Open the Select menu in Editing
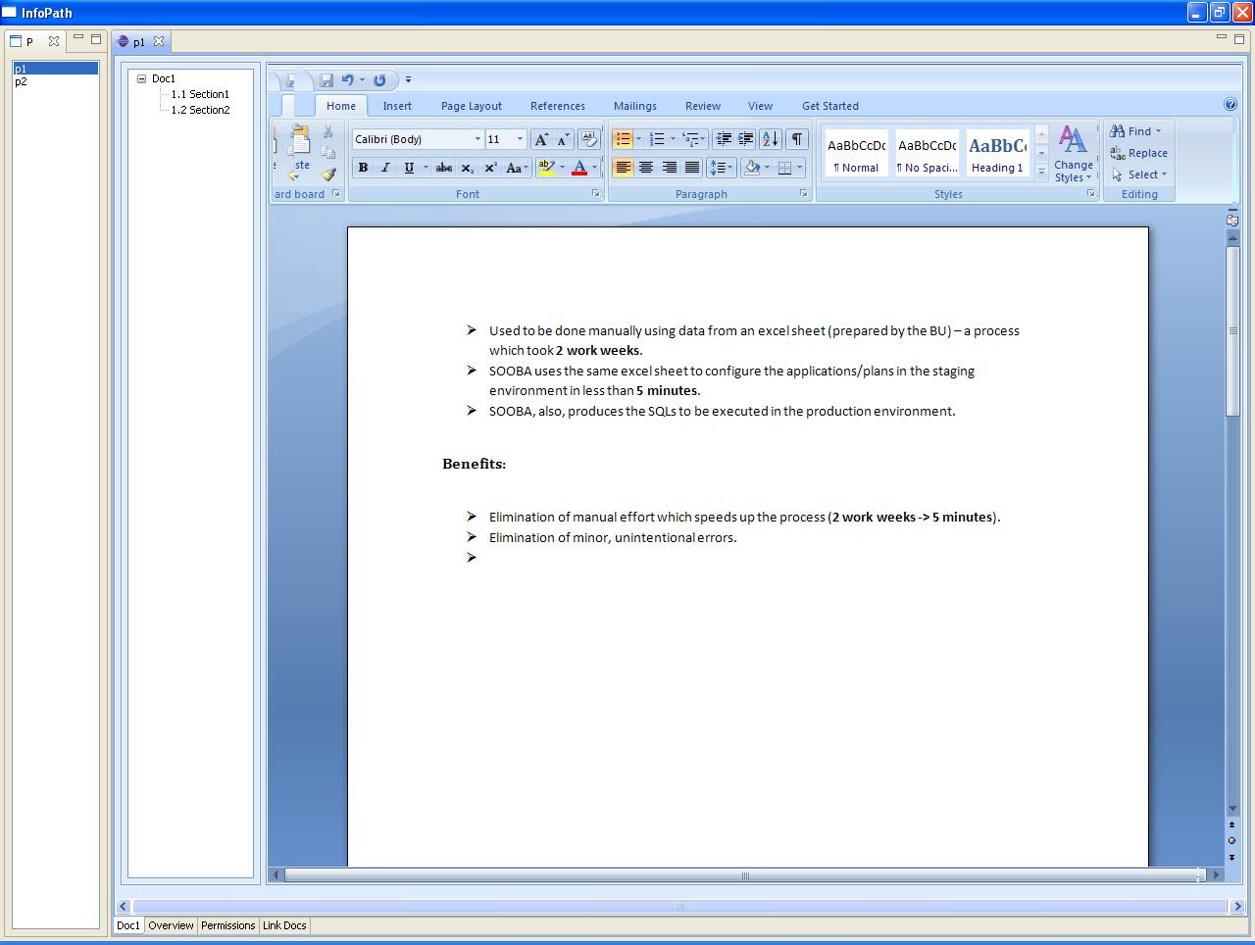The width and height of the screenshot is (1255, 945). click(x=1139, y=174)
